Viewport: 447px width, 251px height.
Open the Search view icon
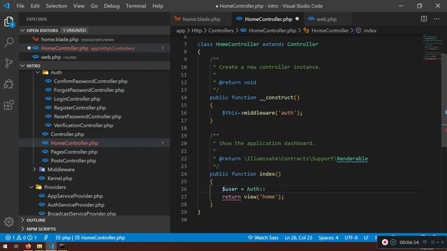pyautogui.click(x=9, y=42)
